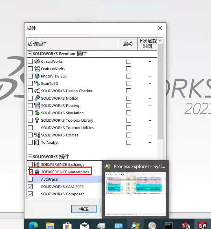
Task: Click the SOLIDWORKS Routing icon
Action: [37, 106]
